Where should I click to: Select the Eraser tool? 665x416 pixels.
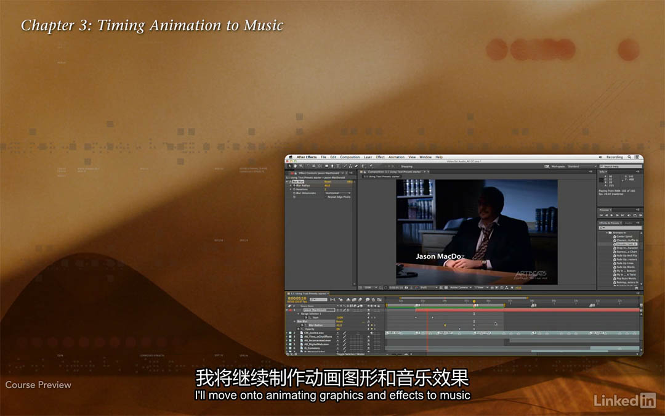(x=357, y=166)
